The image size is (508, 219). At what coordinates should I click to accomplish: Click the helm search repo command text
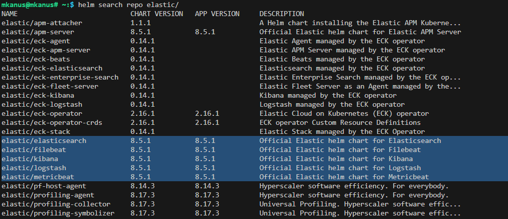coord(129,5)
